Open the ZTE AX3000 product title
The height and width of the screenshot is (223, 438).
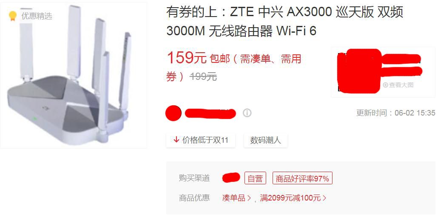(x=284, y=22)
